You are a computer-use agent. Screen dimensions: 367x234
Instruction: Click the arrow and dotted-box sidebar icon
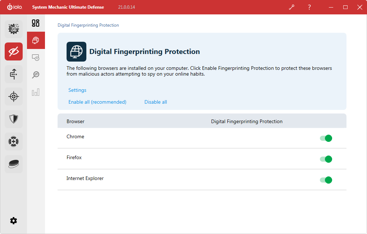point(14,74)
